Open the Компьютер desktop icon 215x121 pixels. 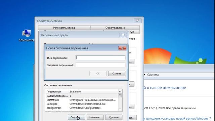coord(27,35)
